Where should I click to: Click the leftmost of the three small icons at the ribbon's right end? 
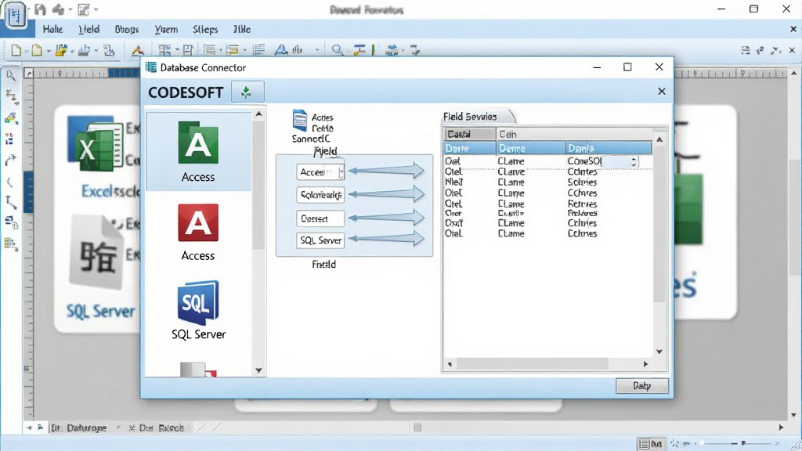coord(746,50)
